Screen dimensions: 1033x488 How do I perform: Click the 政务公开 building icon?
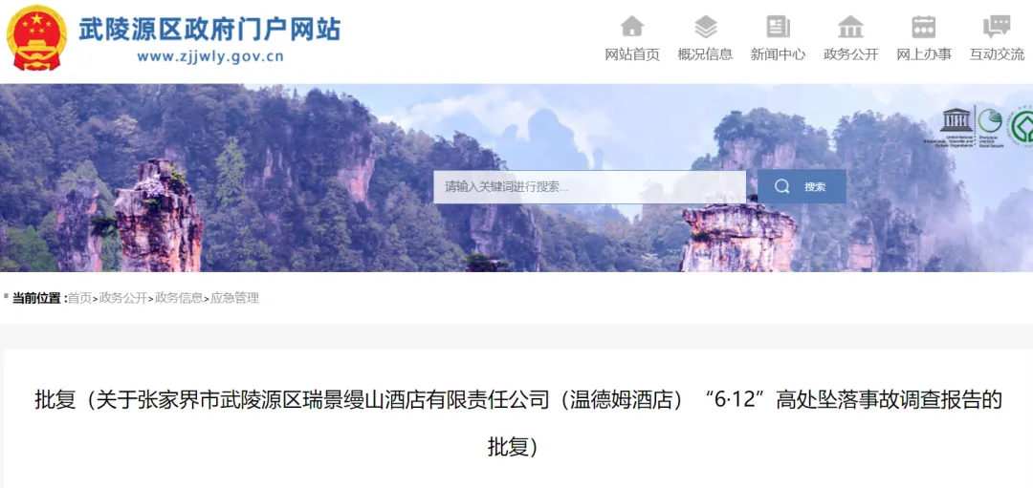point(850,27)
